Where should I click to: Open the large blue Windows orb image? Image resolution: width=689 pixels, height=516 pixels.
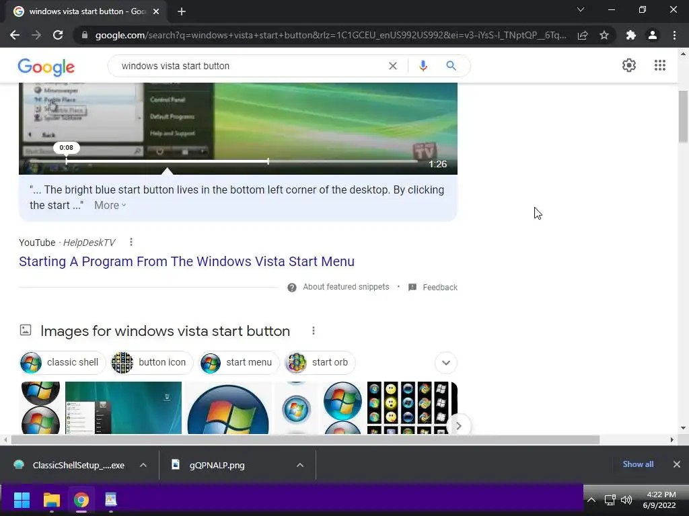pos(227,408)
